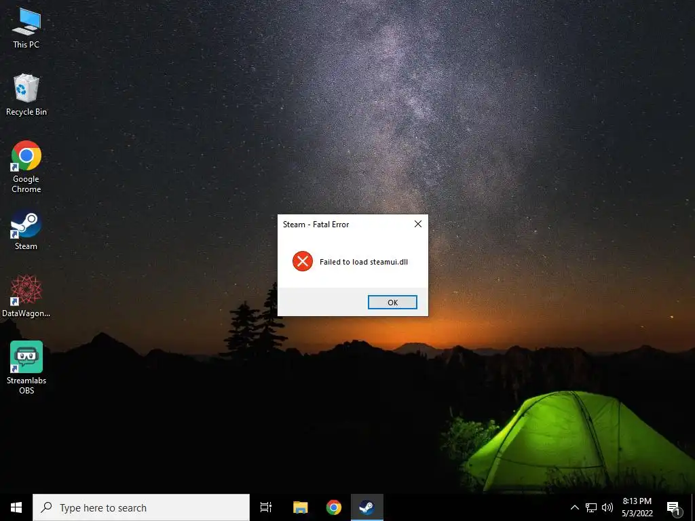
Task: Click the Steam taskbar button
Action: pyautogui.click(x=367, y=507)
